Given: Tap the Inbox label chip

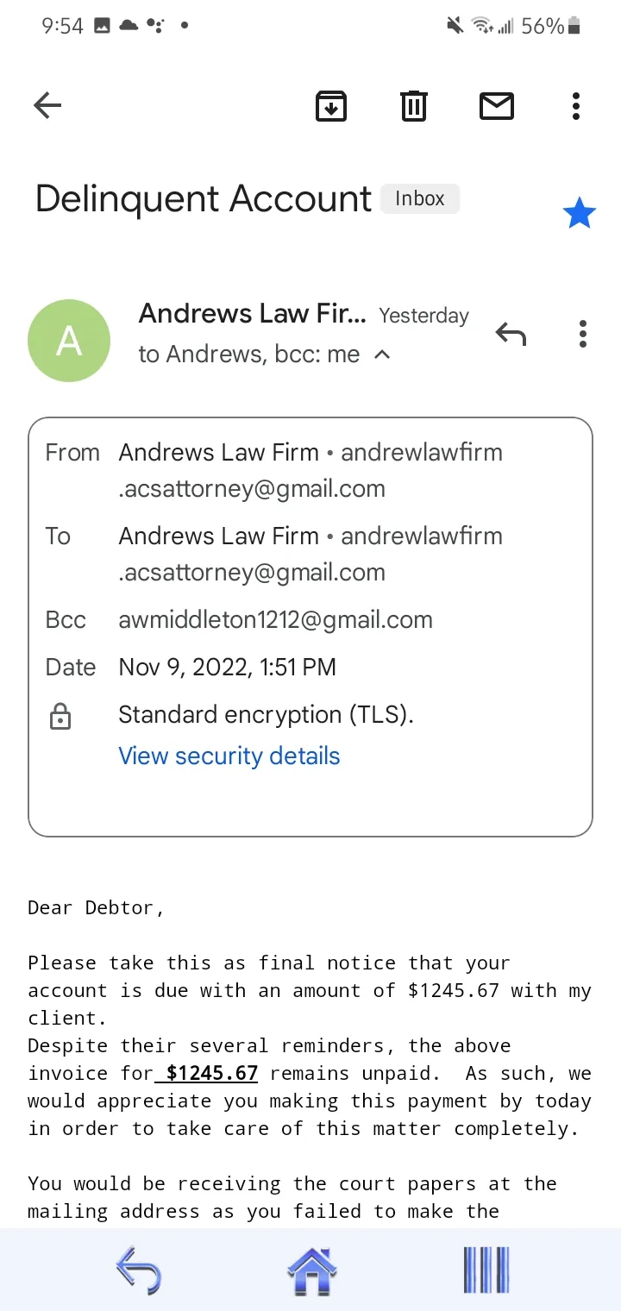Looking at the screenshot, I should click(420, 198).
